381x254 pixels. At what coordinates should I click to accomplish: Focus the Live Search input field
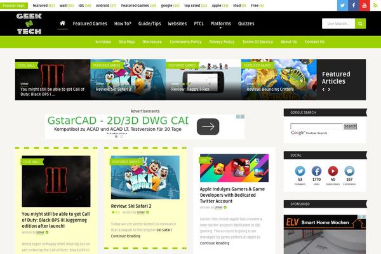(338, 23)
